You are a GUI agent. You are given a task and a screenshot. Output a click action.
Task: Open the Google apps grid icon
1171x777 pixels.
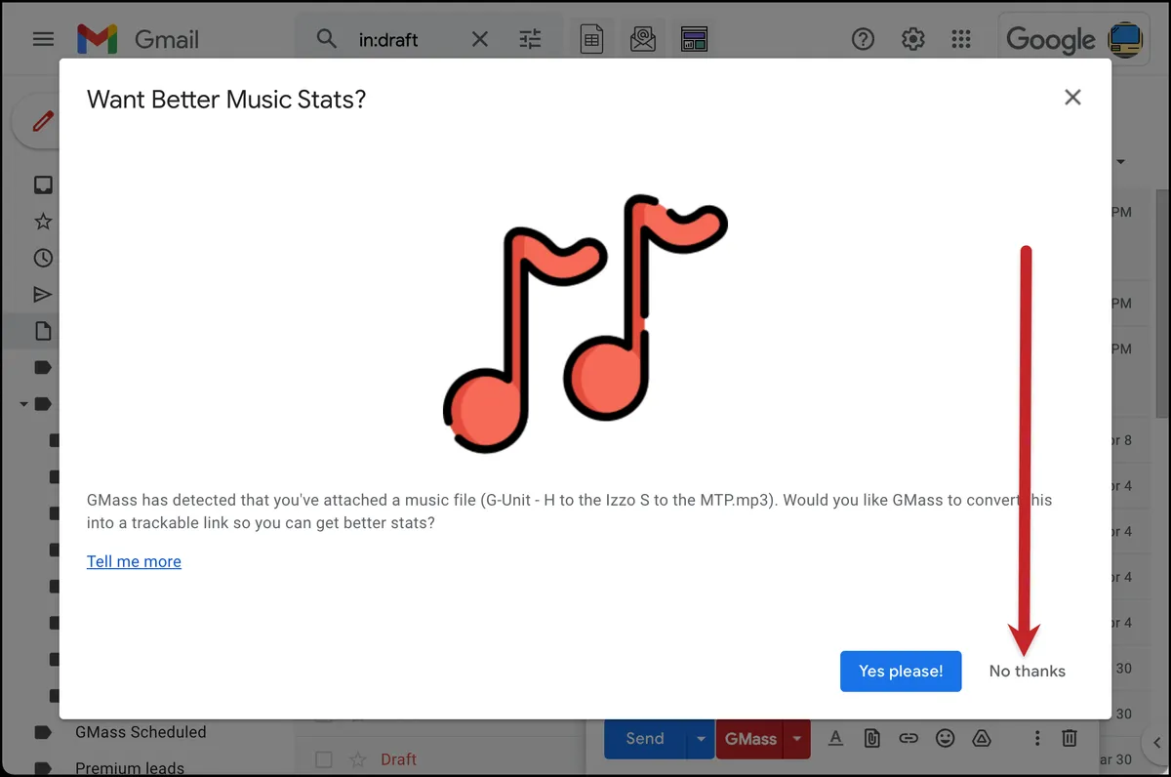[x=961, y=39]
